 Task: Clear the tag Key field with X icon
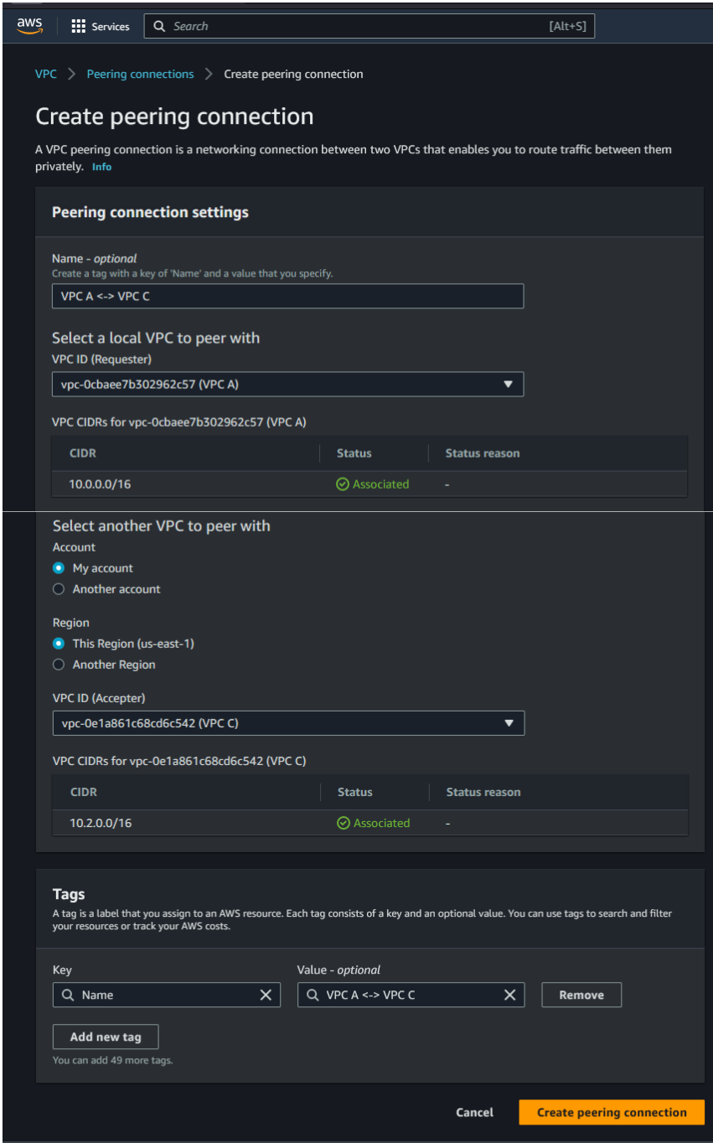(266, 995)
